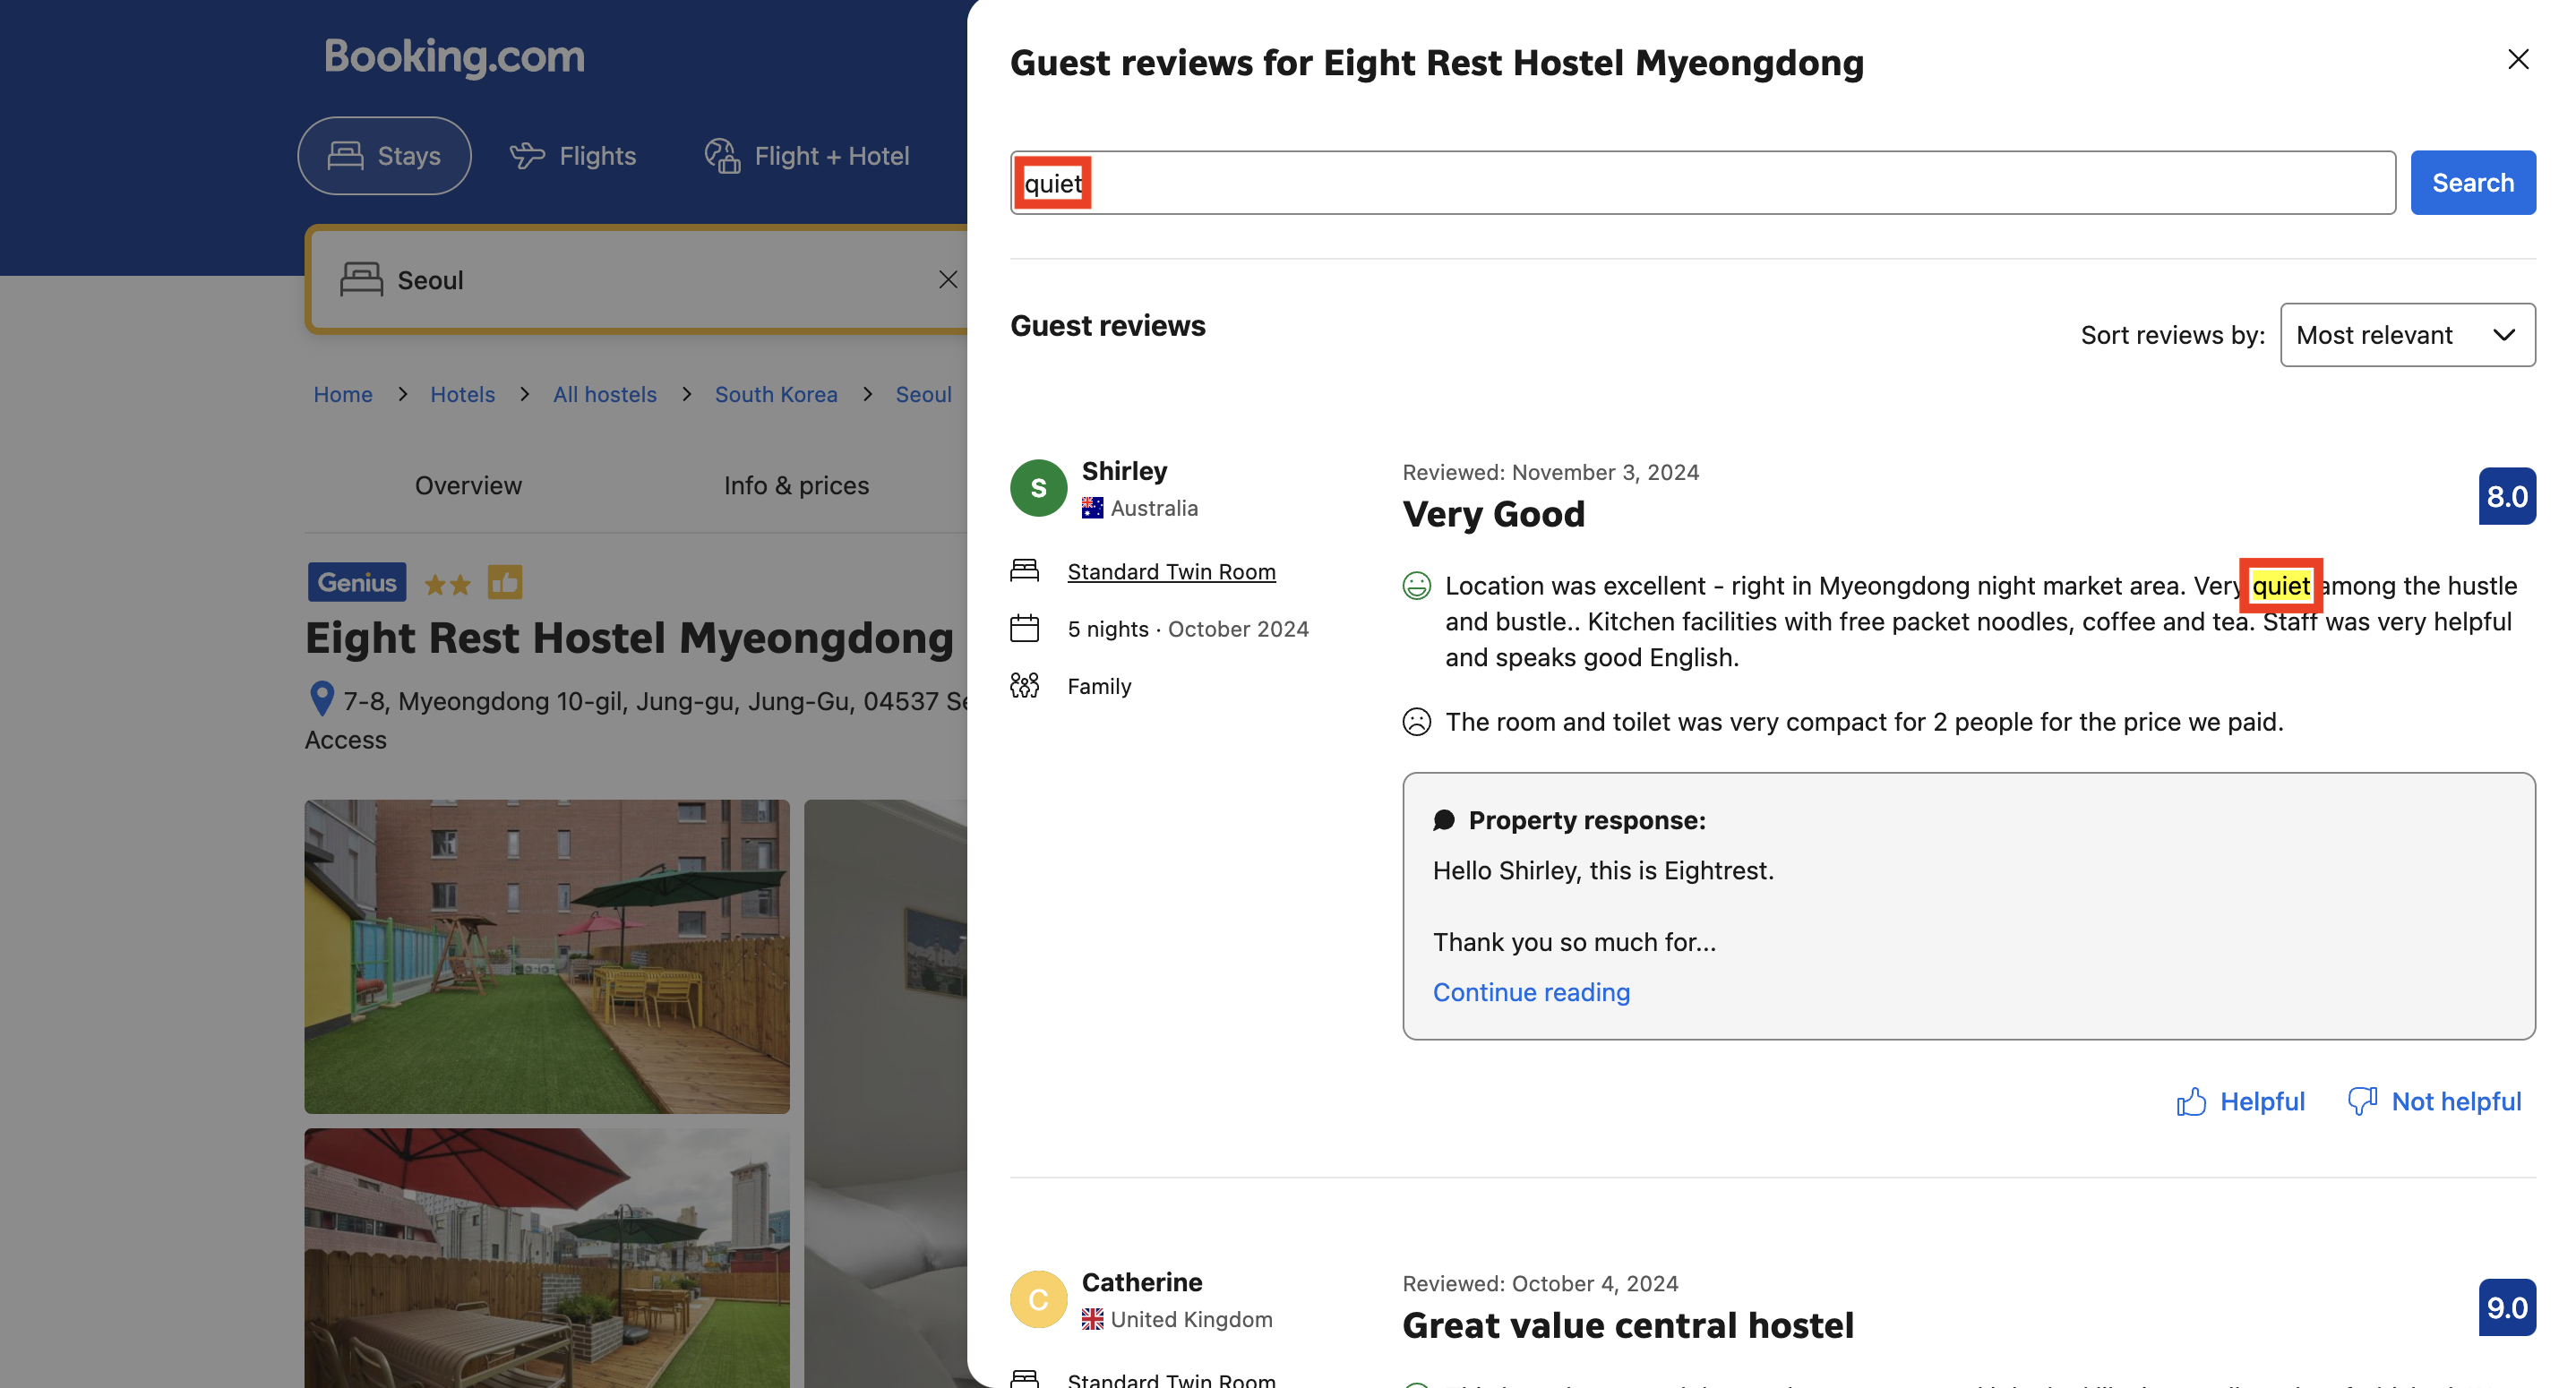Click the highlighted quiet word in review
2576x1388 pixels.
pos(2280,586)
